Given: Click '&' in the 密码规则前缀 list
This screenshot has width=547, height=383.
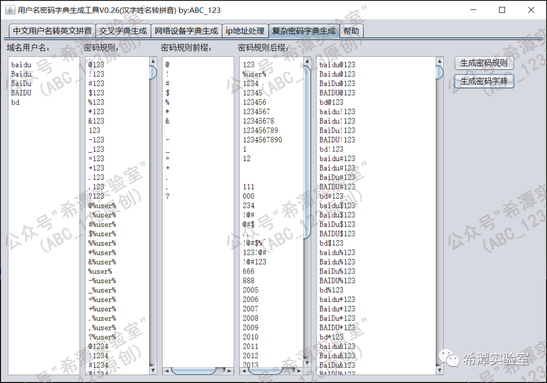Looking at the screenshot, I should (168, 122).
